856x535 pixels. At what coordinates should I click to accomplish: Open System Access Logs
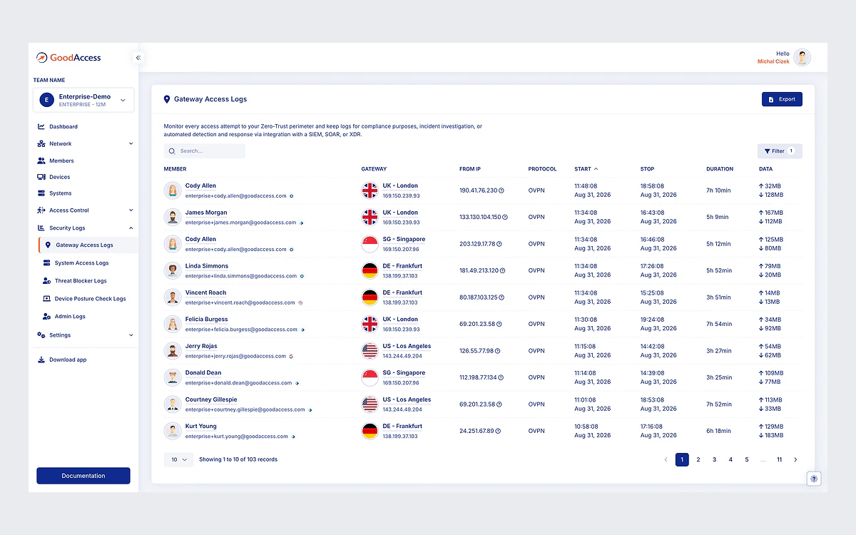(81, 263)
